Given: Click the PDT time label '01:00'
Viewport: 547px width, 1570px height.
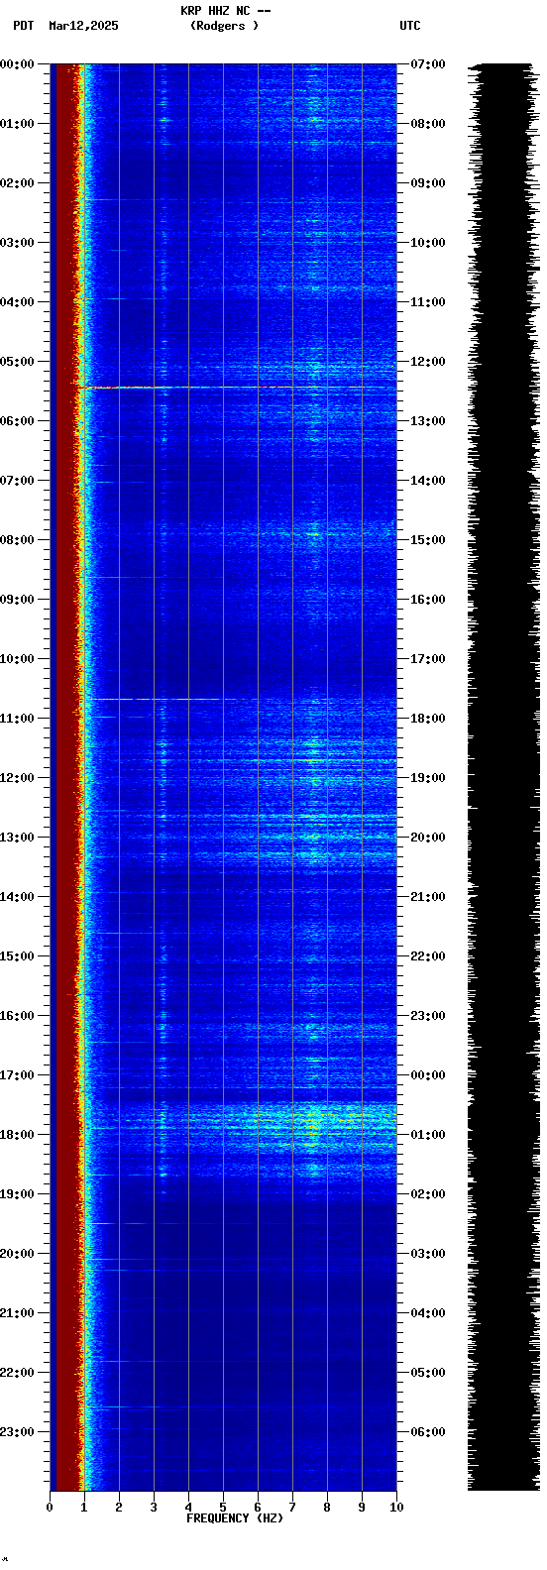Looking at the screenshot, I should coord(17,124).
